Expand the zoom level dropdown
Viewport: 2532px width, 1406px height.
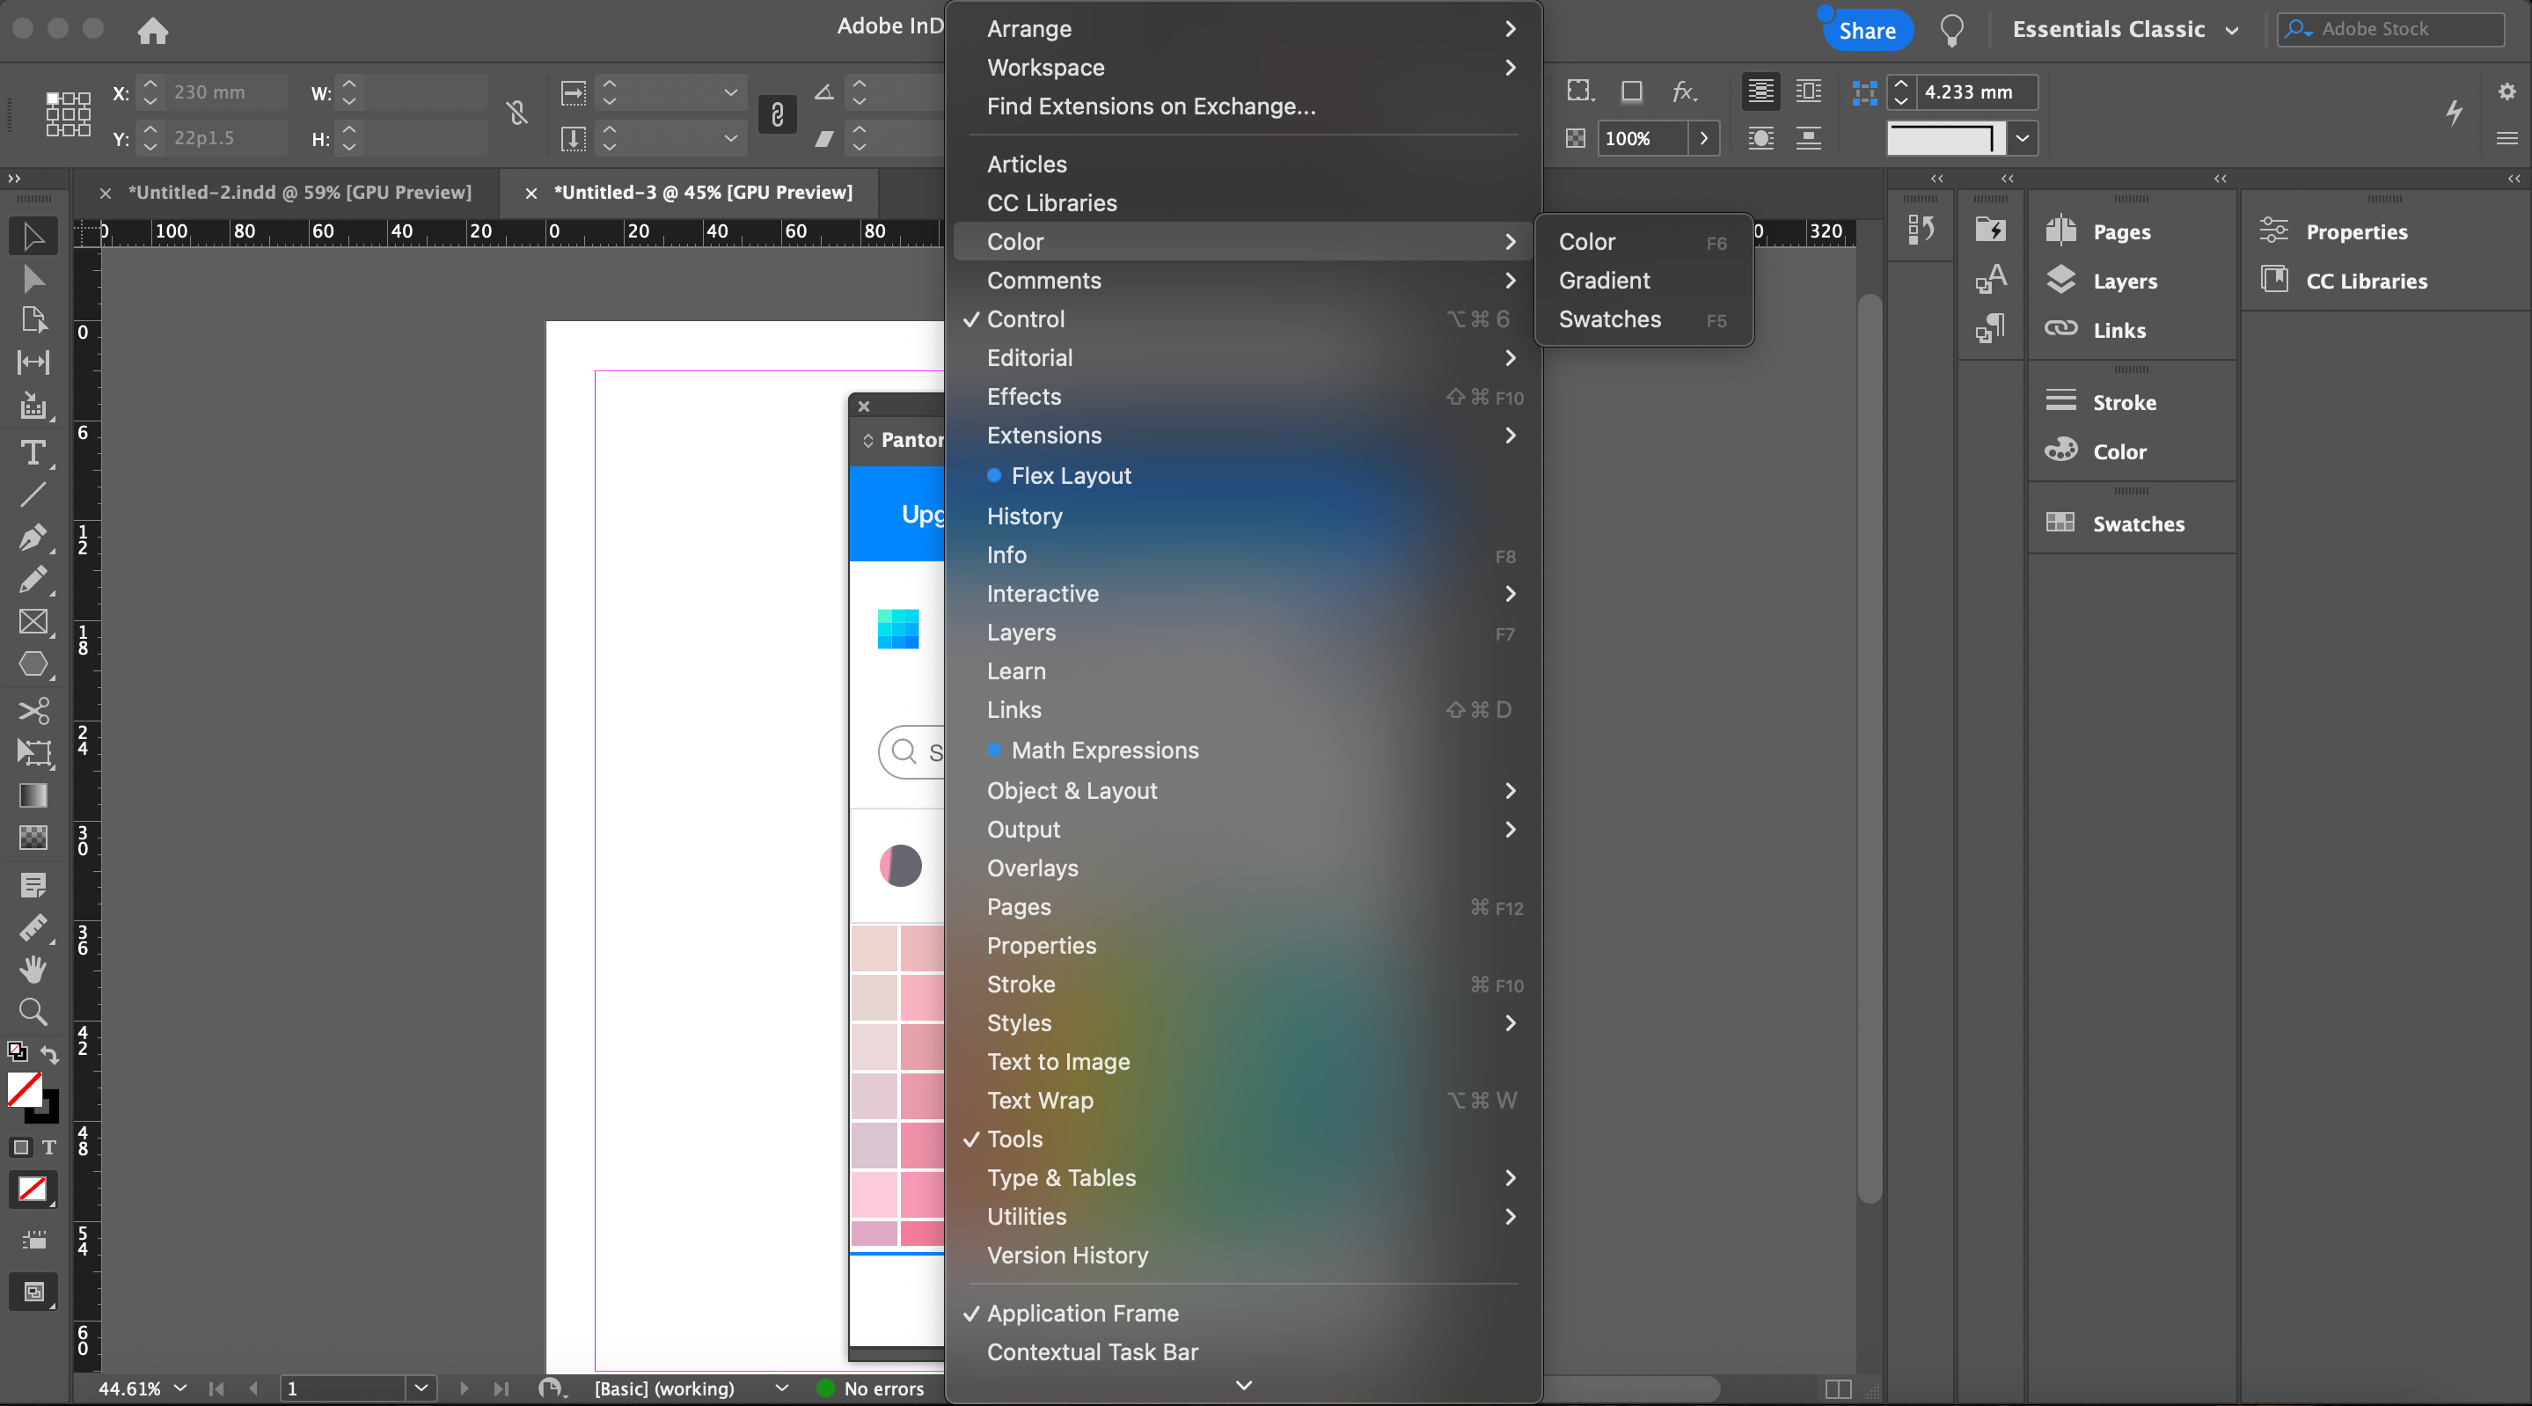pos(179,1388)
